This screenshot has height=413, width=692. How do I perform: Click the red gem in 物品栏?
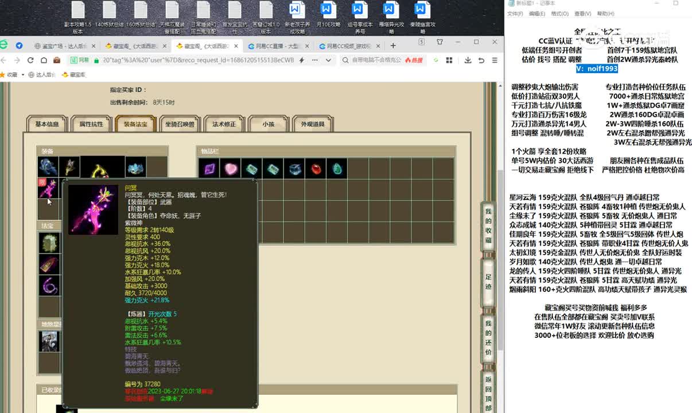coord(316,169)
